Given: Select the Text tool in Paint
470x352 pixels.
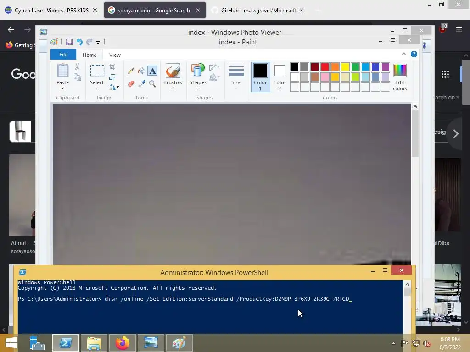Looking at the screenshot, I should (152, 71).
